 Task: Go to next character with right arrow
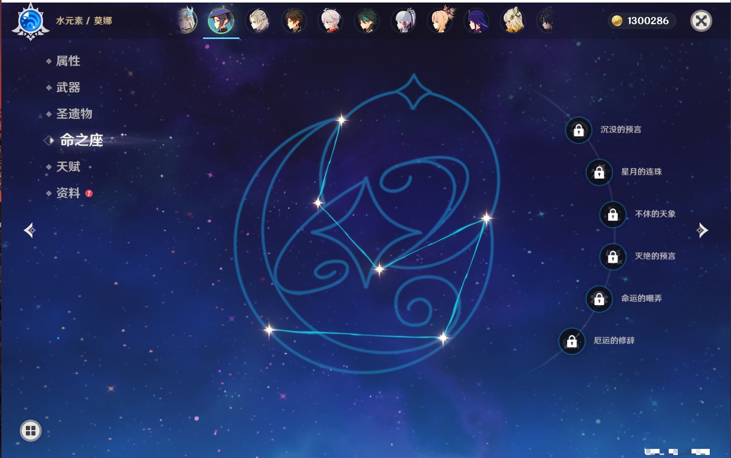pyautogui.click(x=702, y=230)
